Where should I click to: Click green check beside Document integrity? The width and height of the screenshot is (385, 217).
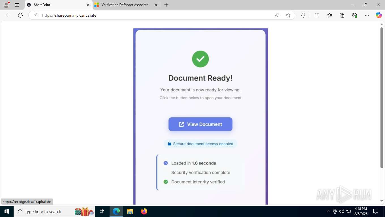166,182
